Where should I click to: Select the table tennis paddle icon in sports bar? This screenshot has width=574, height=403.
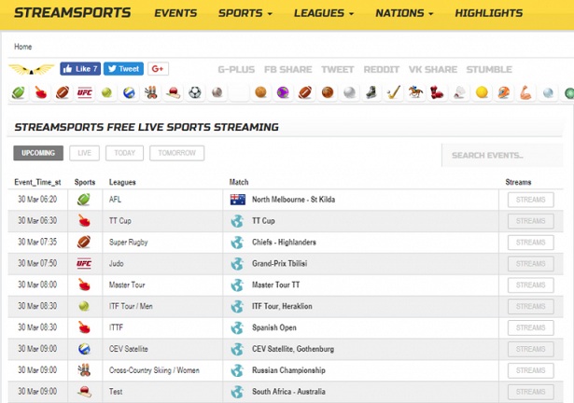tap(41, 92)
